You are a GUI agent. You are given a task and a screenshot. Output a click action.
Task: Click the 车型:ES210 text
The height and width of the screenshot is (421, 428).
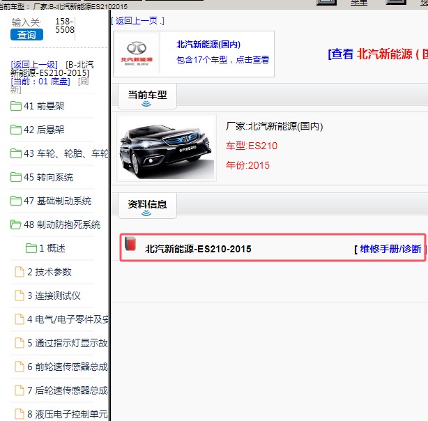pyautogui.click(x=252, y=146)
